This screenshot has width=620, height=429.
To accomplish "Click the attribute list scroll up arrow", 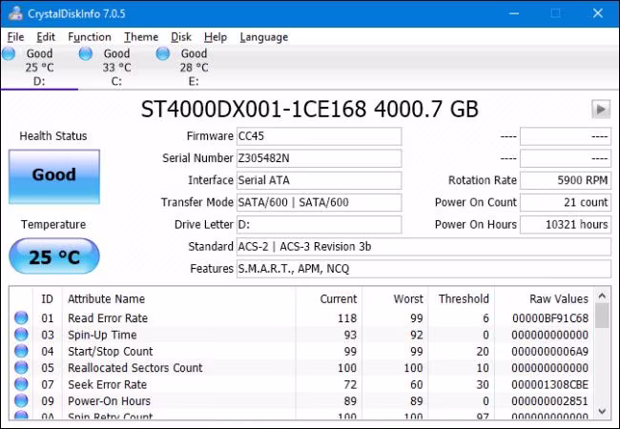I will (x=602, y=296).
